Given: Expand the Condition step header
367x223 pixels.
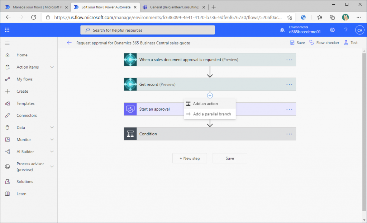Looking at the screenshot, I should [x=210, y=134].
